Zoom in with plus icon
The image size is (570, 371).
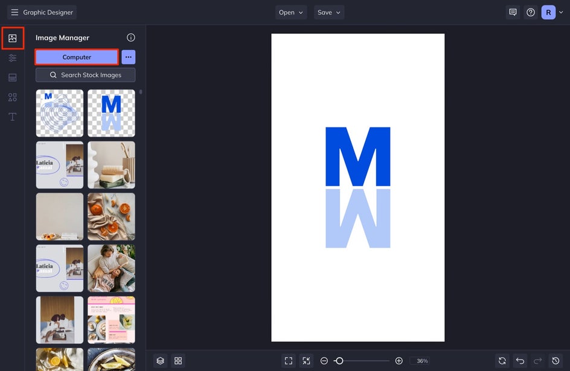click(399, 361)
